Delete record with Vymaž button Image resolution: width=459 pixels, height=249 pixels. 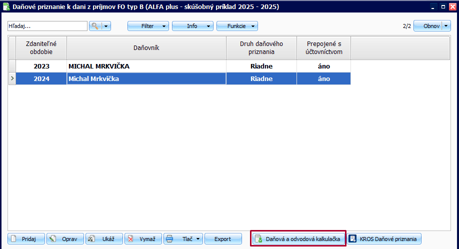[x=143, y=239]
